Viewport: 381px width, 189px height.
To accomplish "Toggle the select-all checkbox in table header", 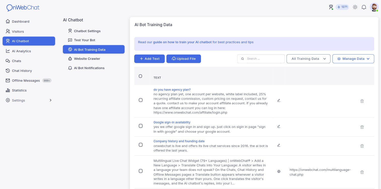I will click(141, 76).
